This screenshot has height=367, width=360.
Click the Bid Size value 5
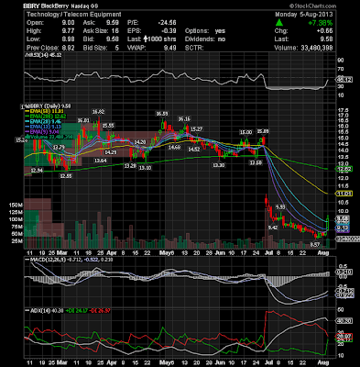[117, 48]
